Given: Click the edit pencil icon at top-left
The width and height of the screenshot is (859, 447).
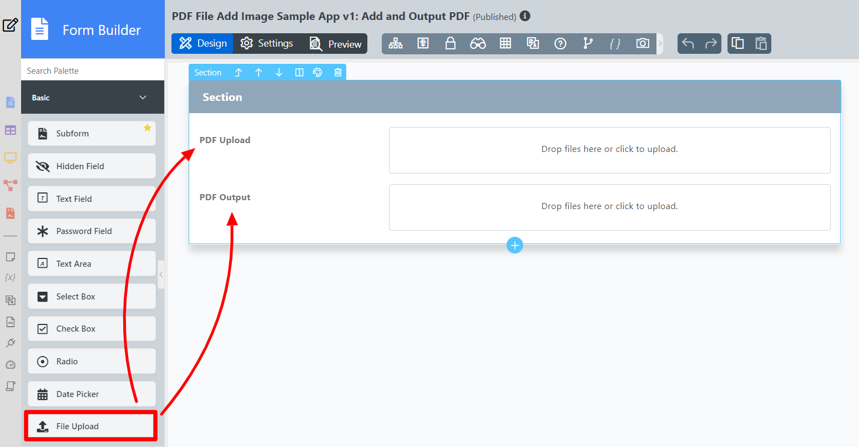Looking at the screenshot, I should point(10,25).
